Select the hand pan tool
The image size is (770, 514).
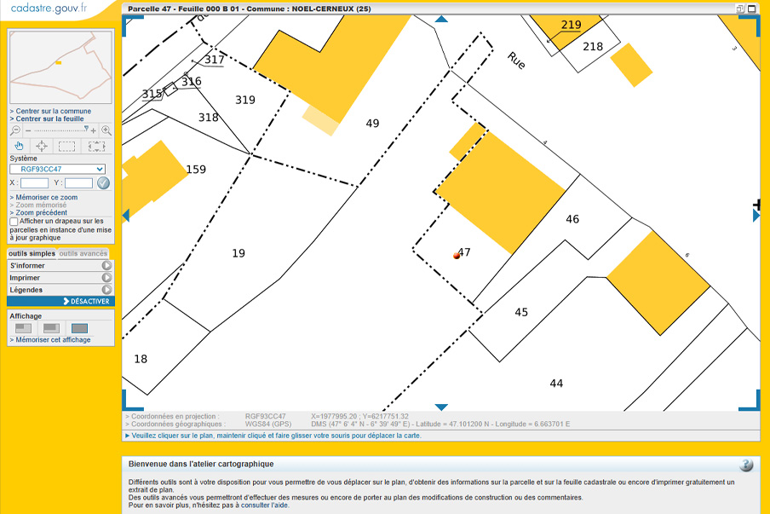[19, 146]
